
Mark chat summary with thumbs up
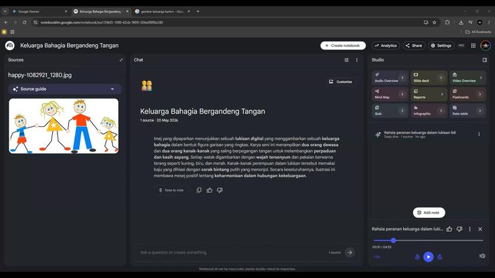(209, 190)
